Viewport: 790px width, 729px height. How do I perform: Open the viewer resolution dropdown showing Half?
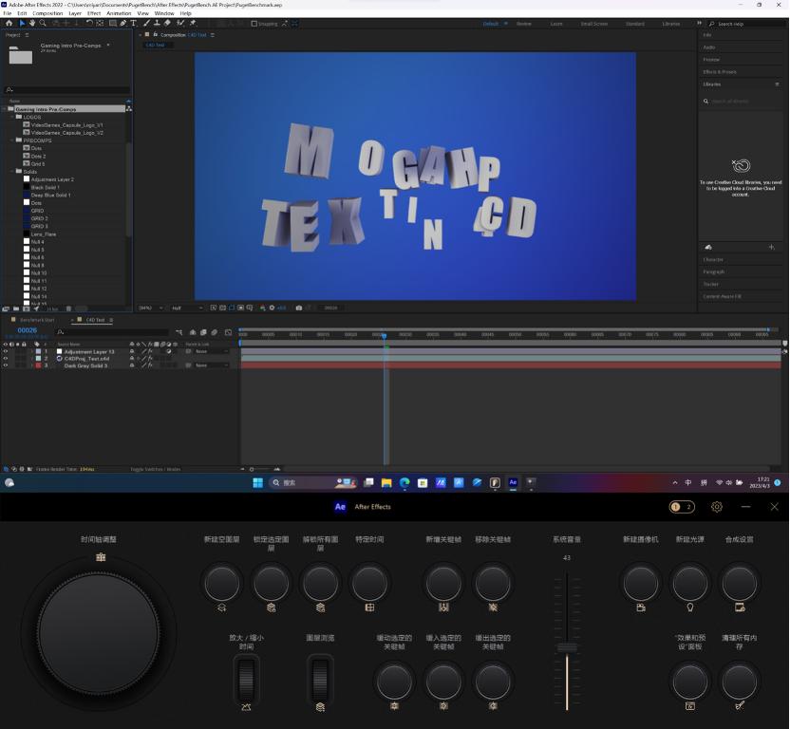186,308
